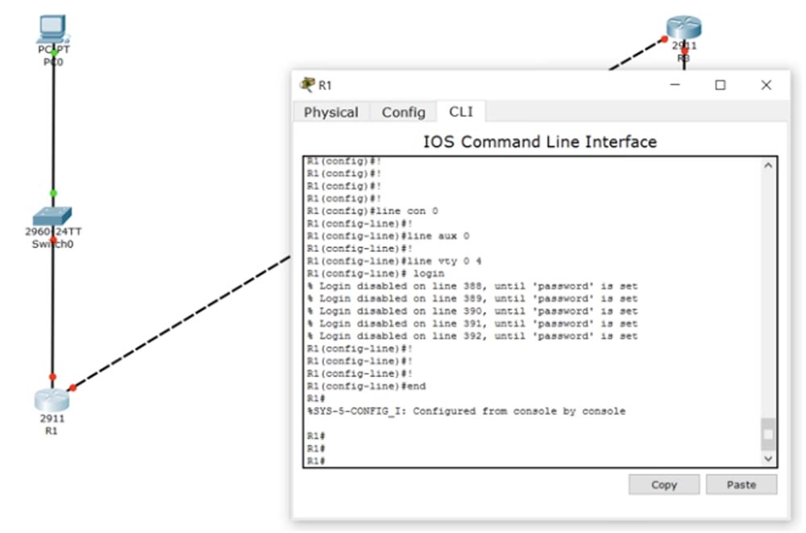Click the '%SYS-5-CONFIG_I' console message
The width and height of the screenshot is (806, 533).
[466, 411]
